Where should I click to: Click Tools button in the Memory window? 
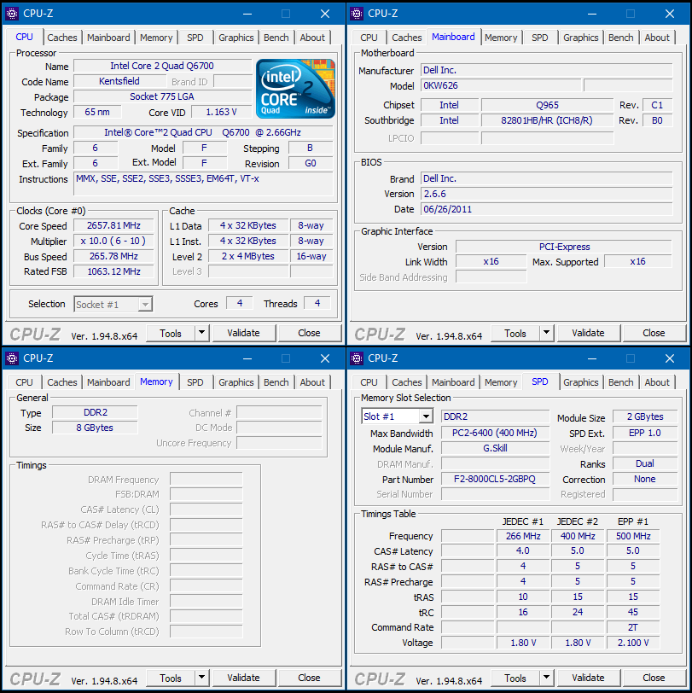pos(171,678)
